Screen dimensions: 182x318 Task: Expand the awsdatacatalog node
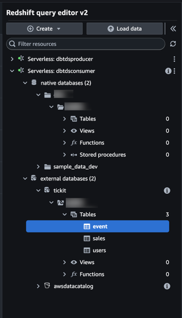38,286
